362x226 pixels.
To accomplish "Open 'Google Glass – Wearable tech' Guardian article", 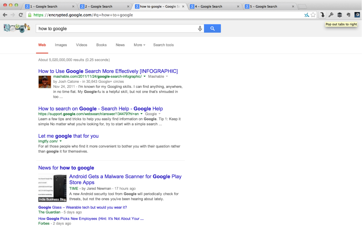I will pos(83,207).
